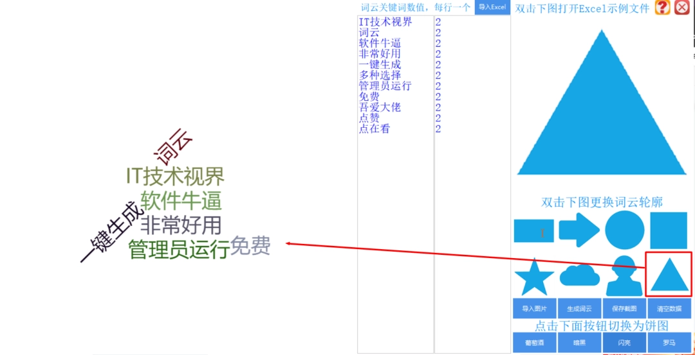Click 'IT技术视界' in the generated cloud
The height and width of the screenshot is (355, 695).
176,177
